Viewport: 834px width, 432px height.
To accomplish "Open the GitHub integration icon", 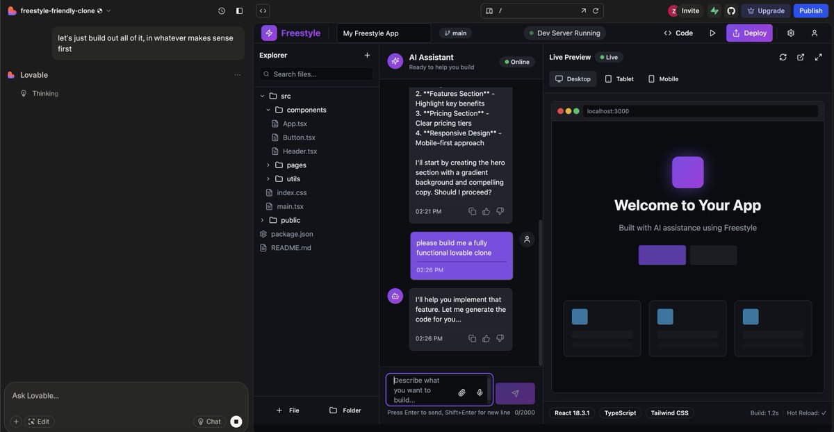I will click(x=731, y=10).
